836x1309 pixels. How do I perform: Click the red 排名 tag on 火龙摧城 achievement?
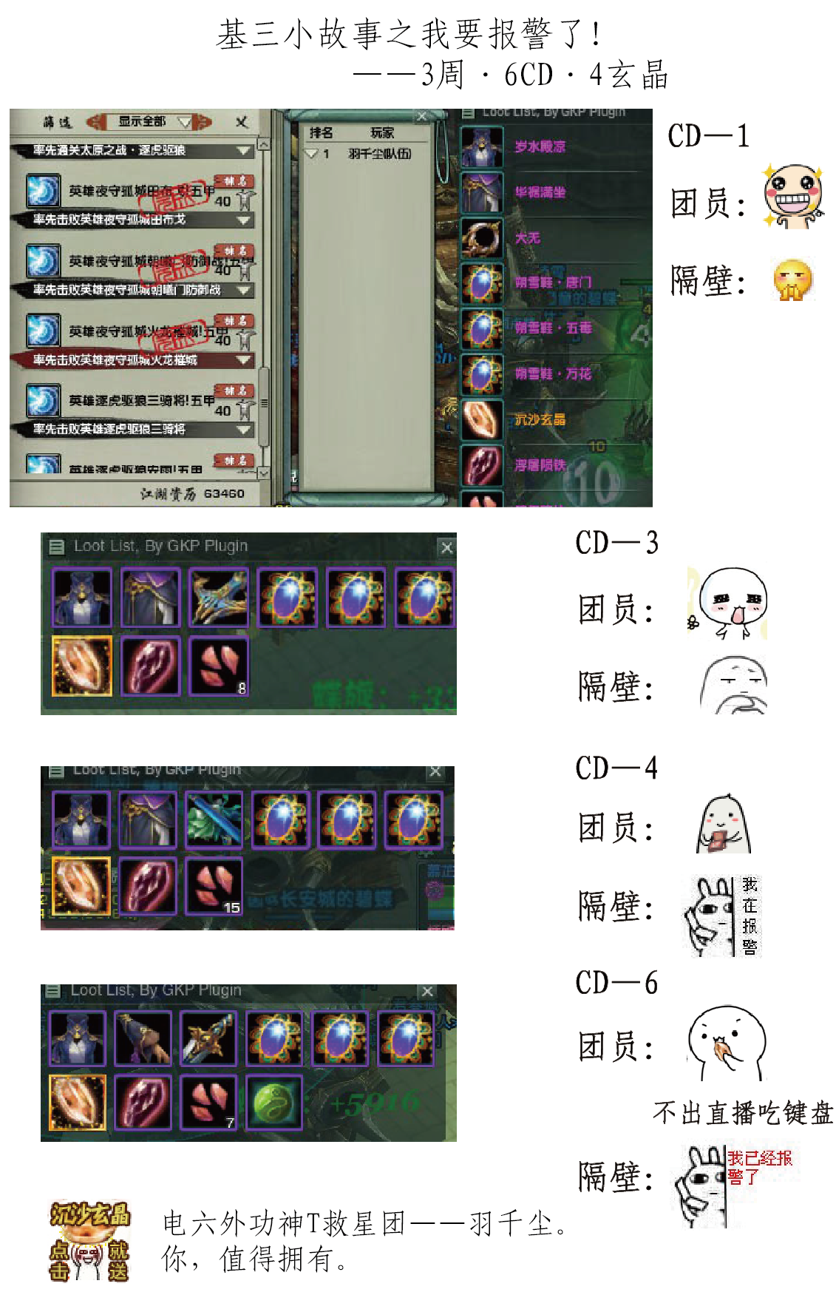point(235,321)
